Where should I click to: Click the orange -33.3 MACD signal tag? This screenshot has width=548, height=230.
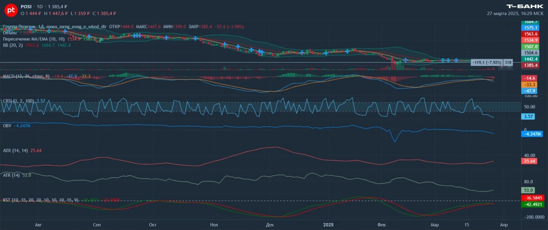pos(530,85)
